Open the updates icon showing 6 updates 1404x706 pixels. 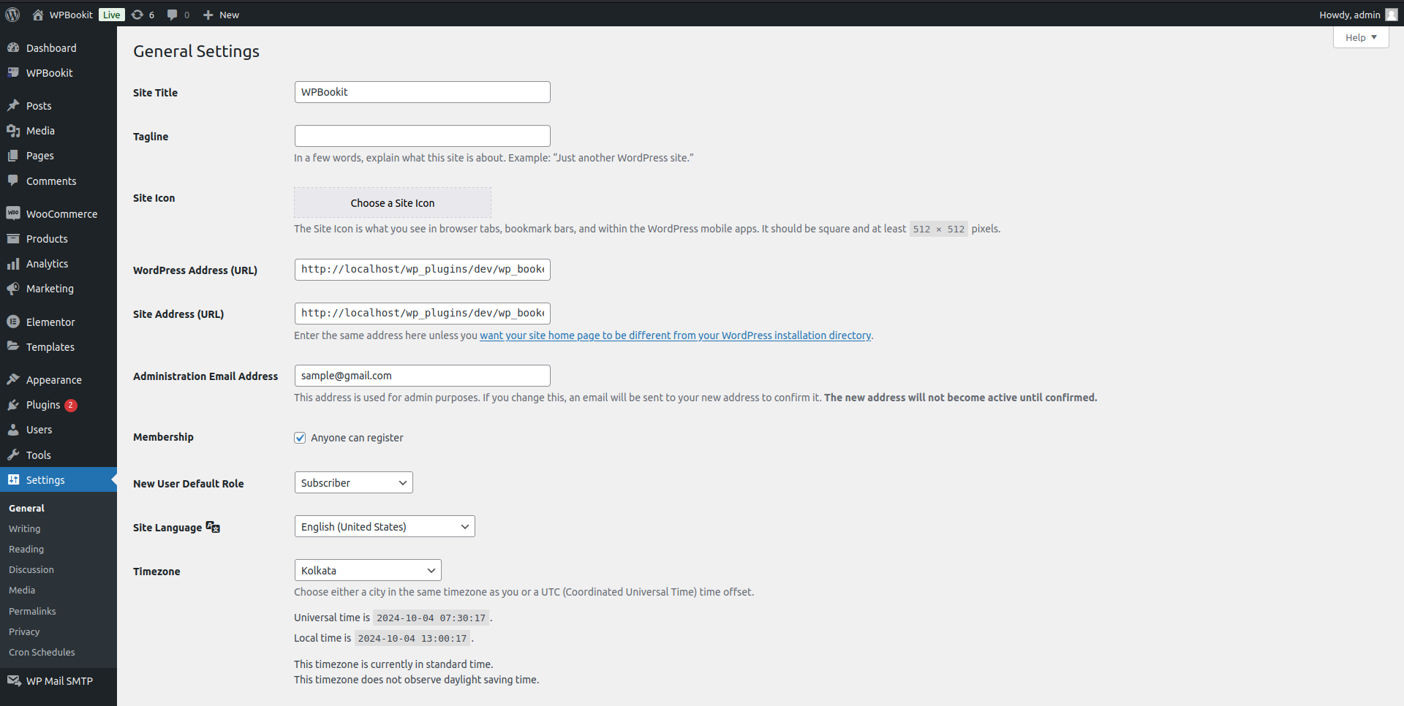[x=138, y=14]
